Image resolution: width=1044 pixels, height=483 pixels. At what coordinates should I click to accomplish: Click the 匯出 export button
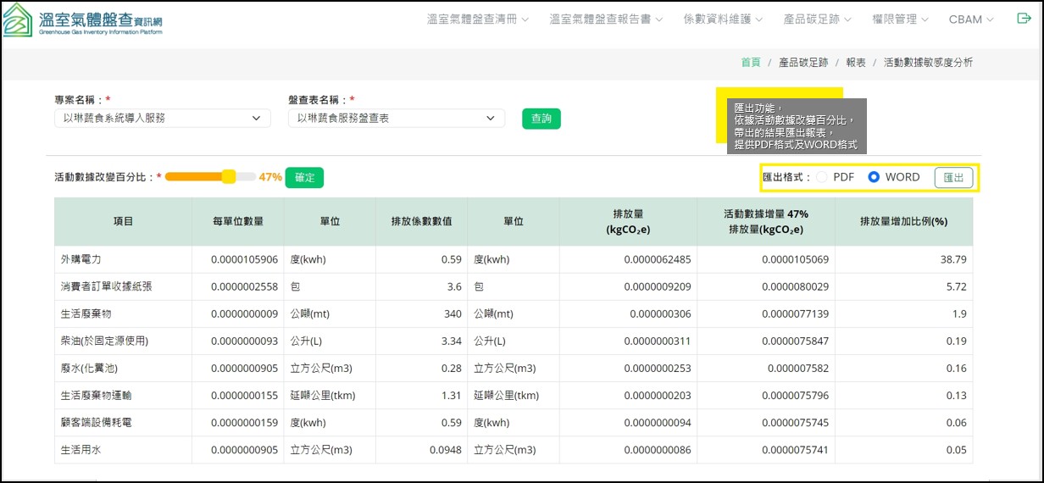click(953, 177)
